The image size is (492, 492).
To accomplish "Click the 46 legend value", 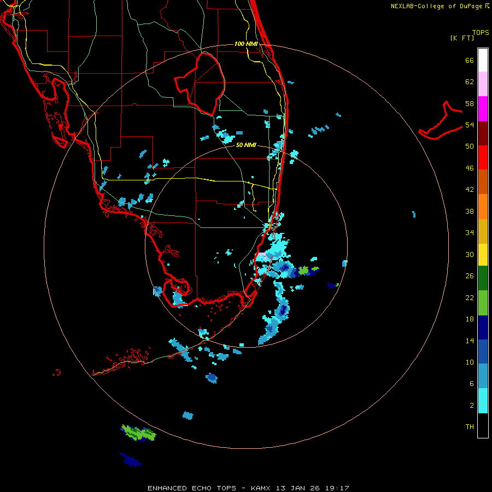I will click(470, 168).
